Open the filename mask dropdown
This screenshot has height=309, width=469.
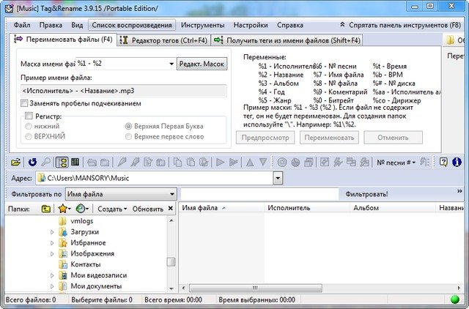[x=171, y=64]
